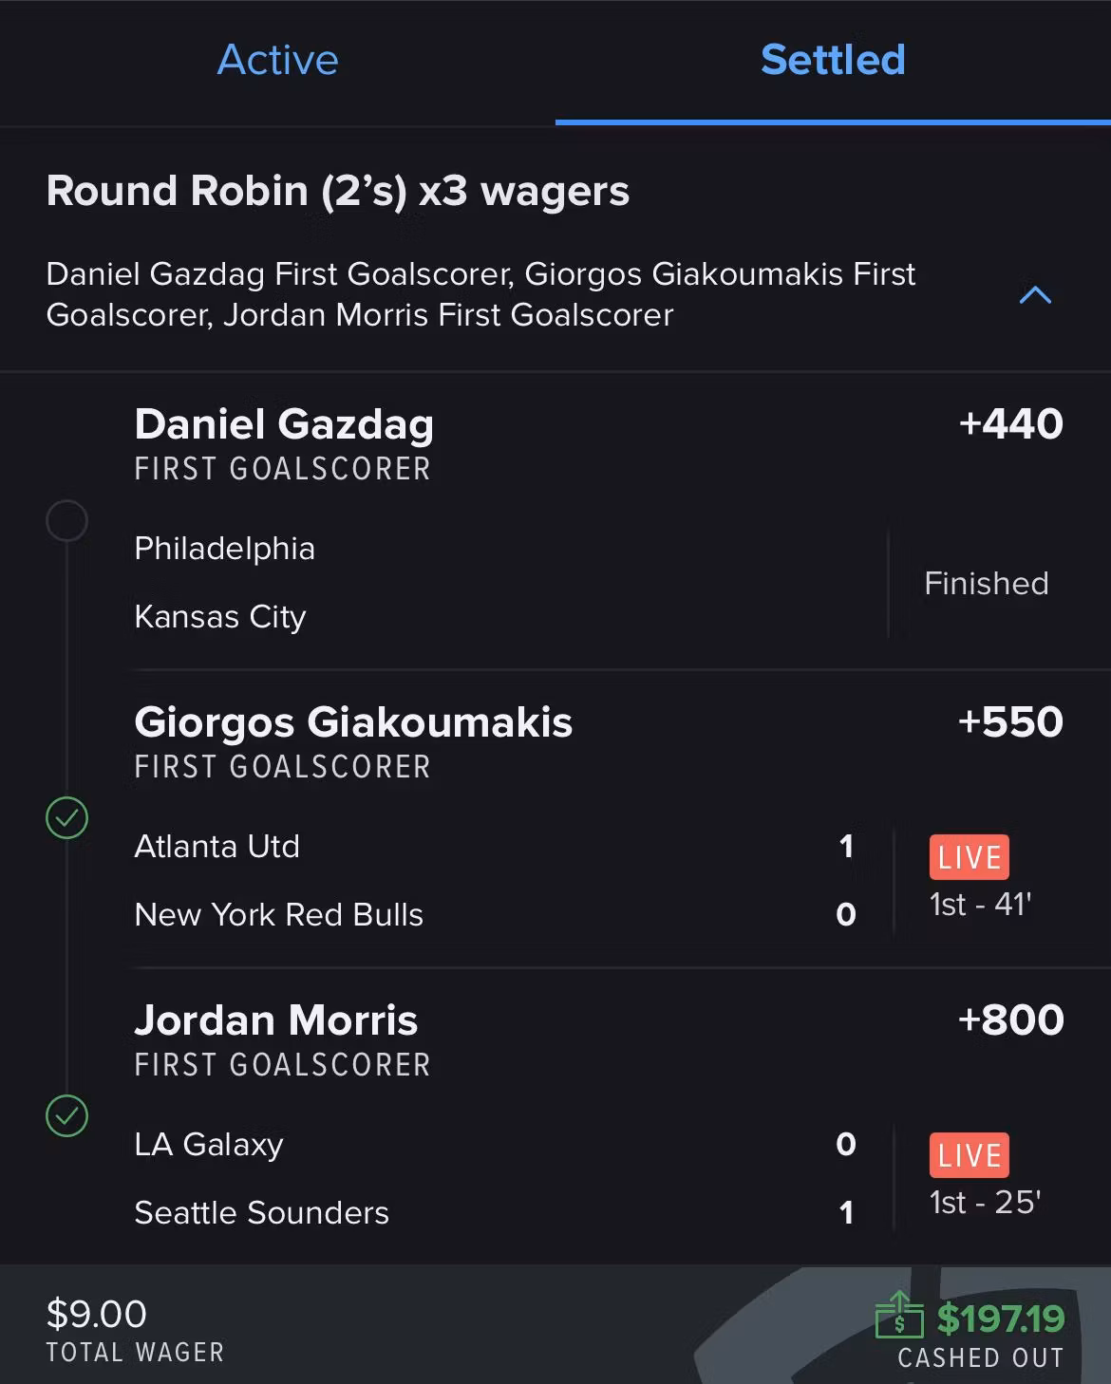Image resolution: width=1111 pixels, height=1384 pixels.
Task: Open Giorgos Giakoumakis selection name
Action: click(x=353, y=722)
